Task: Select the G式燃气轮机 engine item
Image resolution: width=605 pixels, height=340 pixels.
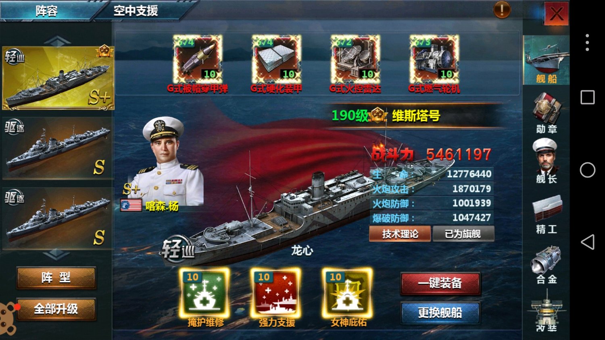Action: coord(434,59)
